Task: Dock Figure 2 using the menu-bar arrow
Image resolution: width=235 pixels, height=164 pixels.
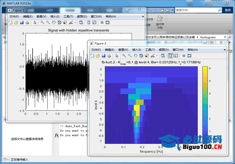Action: [x=225, y=50]
